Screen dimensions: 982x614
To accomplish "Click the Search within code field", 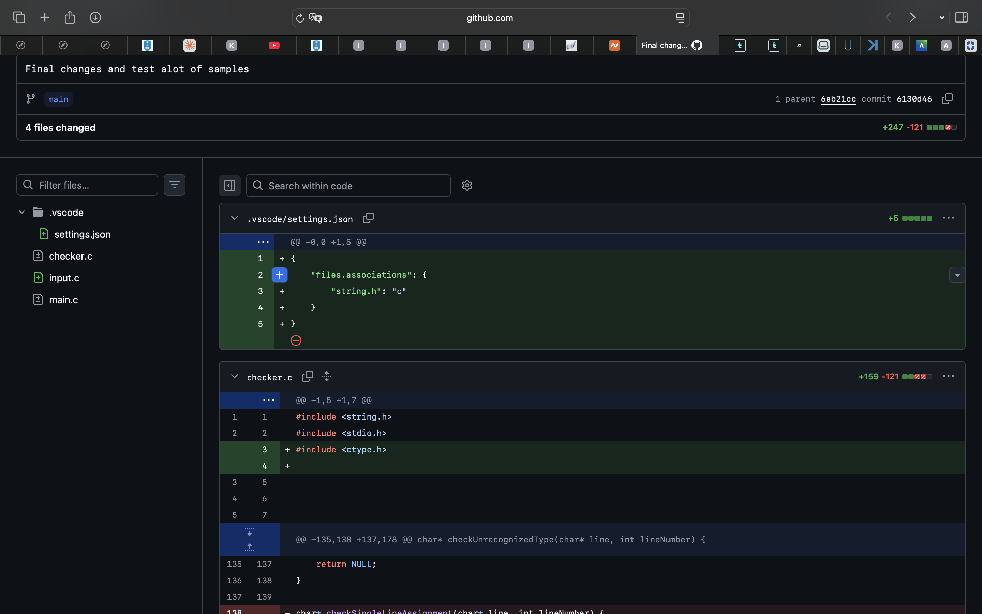I will pyautogui.click(x=348, y=186).
